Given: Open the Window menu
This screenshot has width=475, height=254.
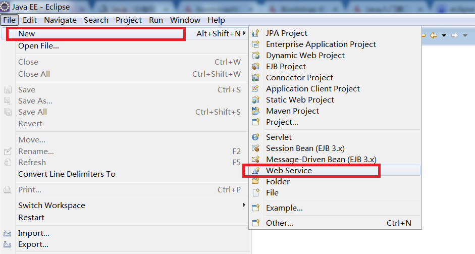Looking at the screenshot, I should click(185, 20).
